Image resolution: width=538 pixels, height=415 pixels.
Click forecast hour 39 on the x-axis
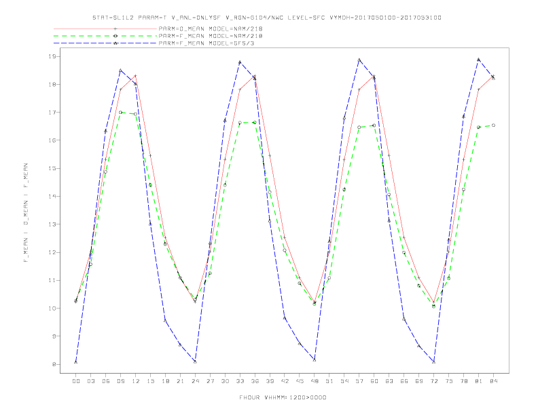point(270,381)
